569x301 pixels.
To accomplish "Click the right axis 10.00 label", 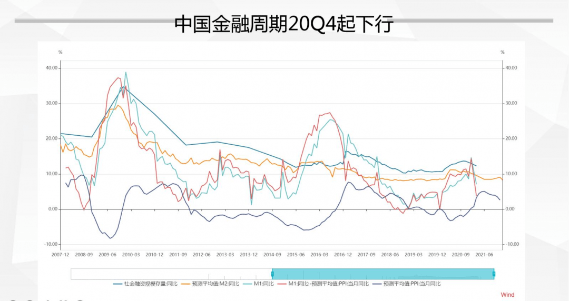I will [511, 174].
